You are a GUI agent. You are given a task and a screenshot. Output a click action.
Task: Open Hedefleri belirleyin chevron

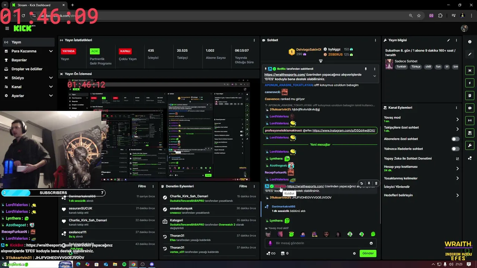457,195
